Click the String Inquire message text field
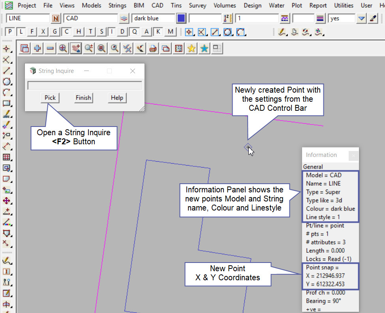Image resolution: width=385 pixels, height=313 pixels. [x=85, y=86]
